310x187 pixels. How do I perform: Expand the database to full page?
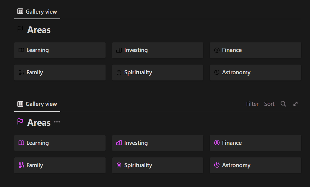click(x=295, y=104)
